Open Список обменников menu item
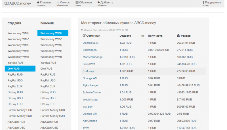Image resolution: width=227 pixels, height=130 pixels. point(63,4)
